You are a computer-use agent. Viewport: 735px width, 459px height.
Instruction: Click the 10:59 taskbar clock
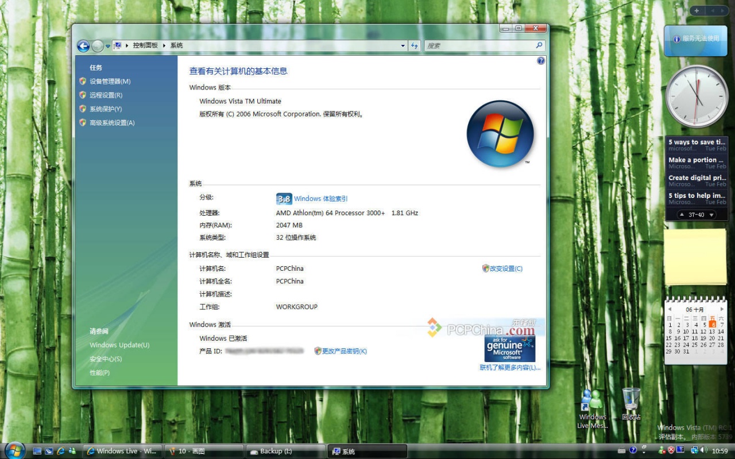pyautogui.click(x=720, y=451)
